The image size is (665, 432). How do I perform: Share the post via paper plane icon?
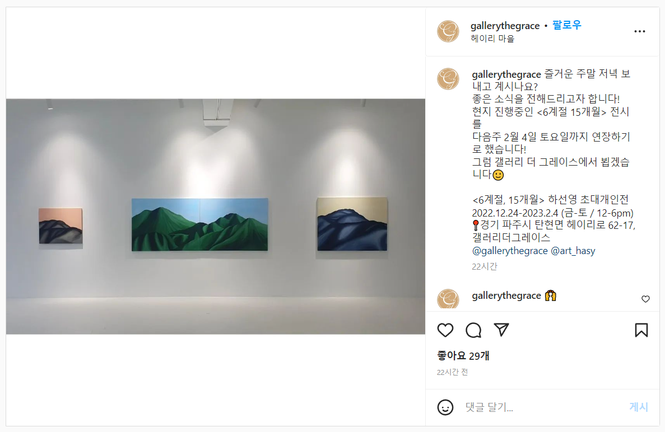(x=501, y=330)
